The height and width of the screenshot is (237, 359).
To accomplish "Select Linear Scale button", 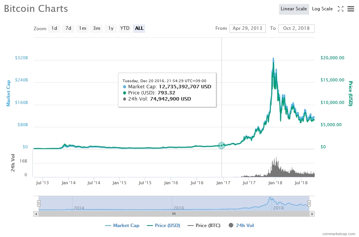I will (x=294, y=9).
